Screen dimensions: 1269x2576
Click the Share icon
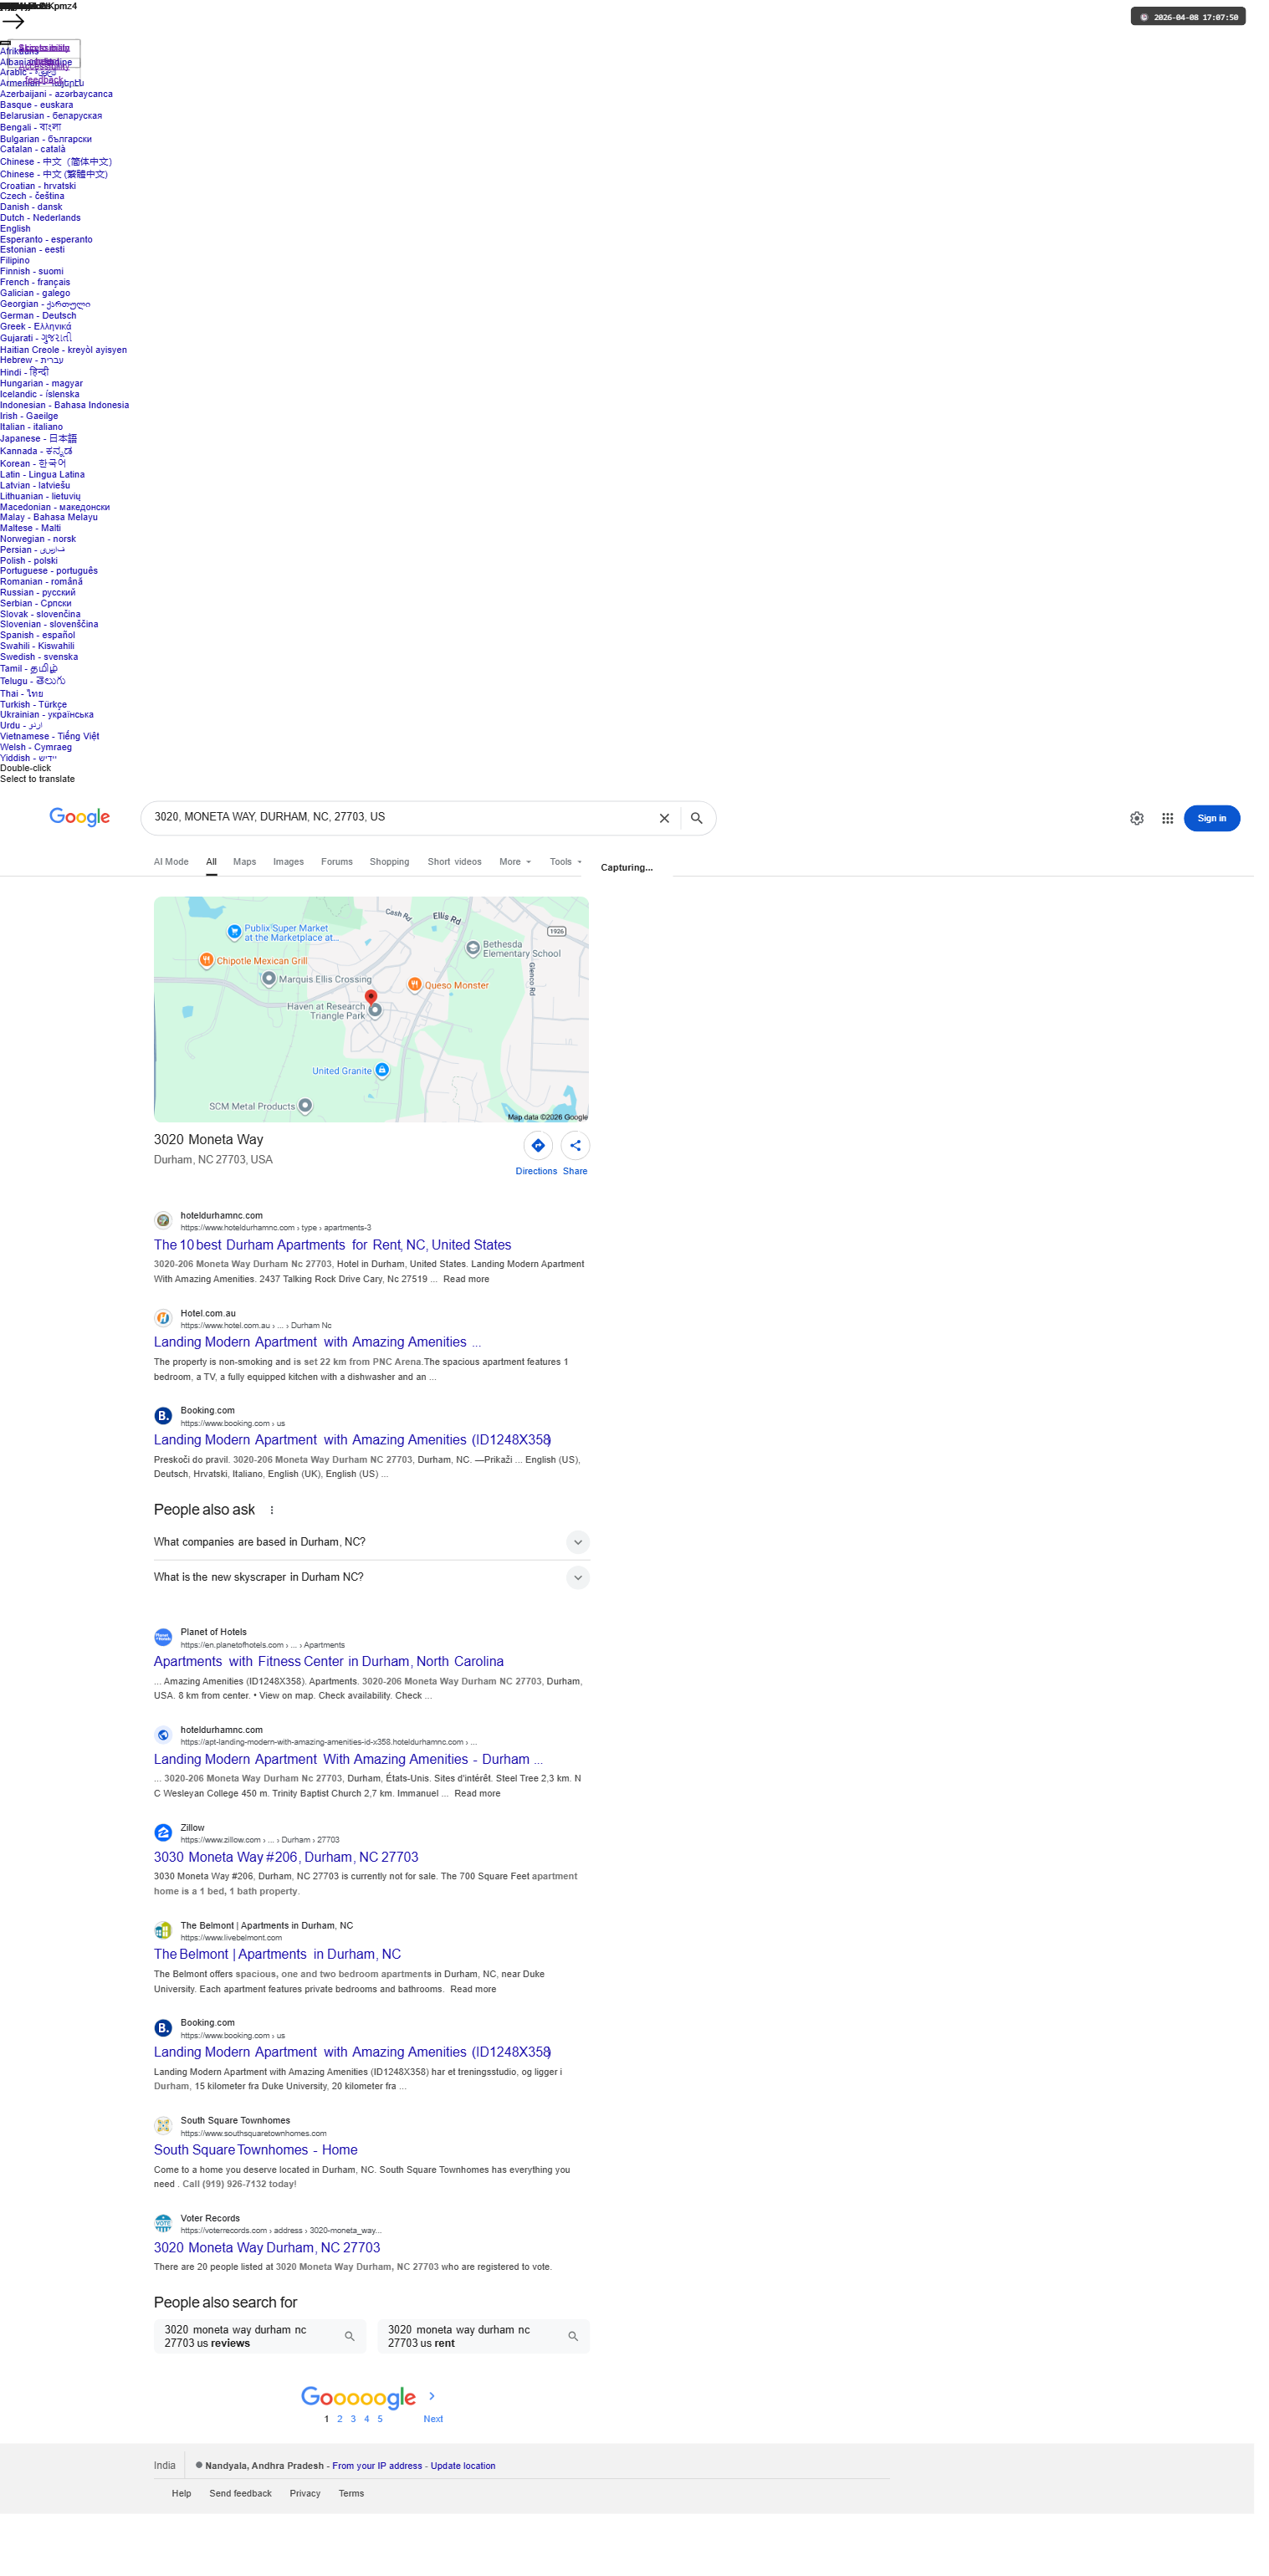[575, 1145]
